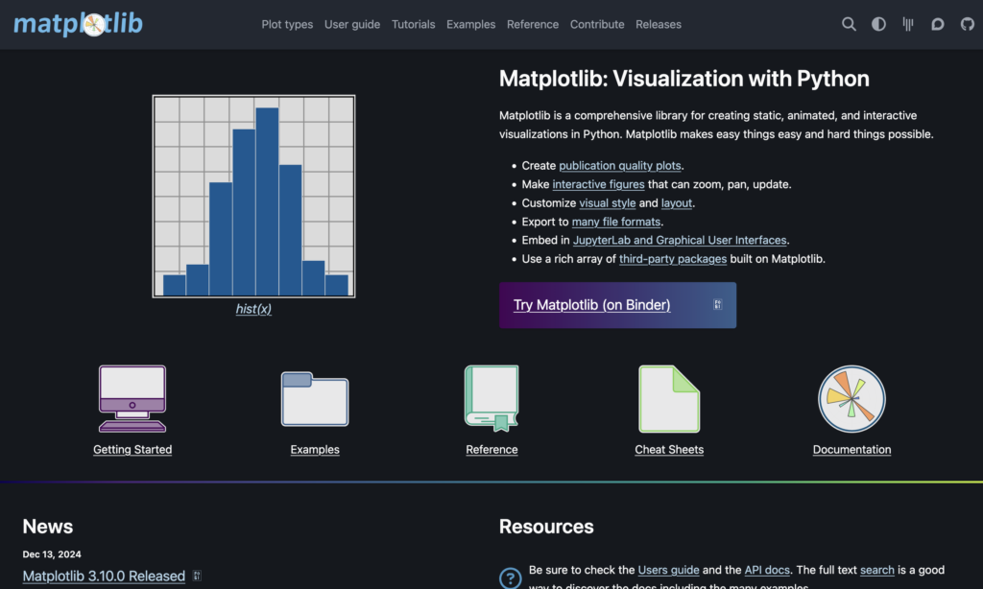983x589 pixels.
Task: Toggle the light/dark theme switcher icon
Action: point(878,24)
